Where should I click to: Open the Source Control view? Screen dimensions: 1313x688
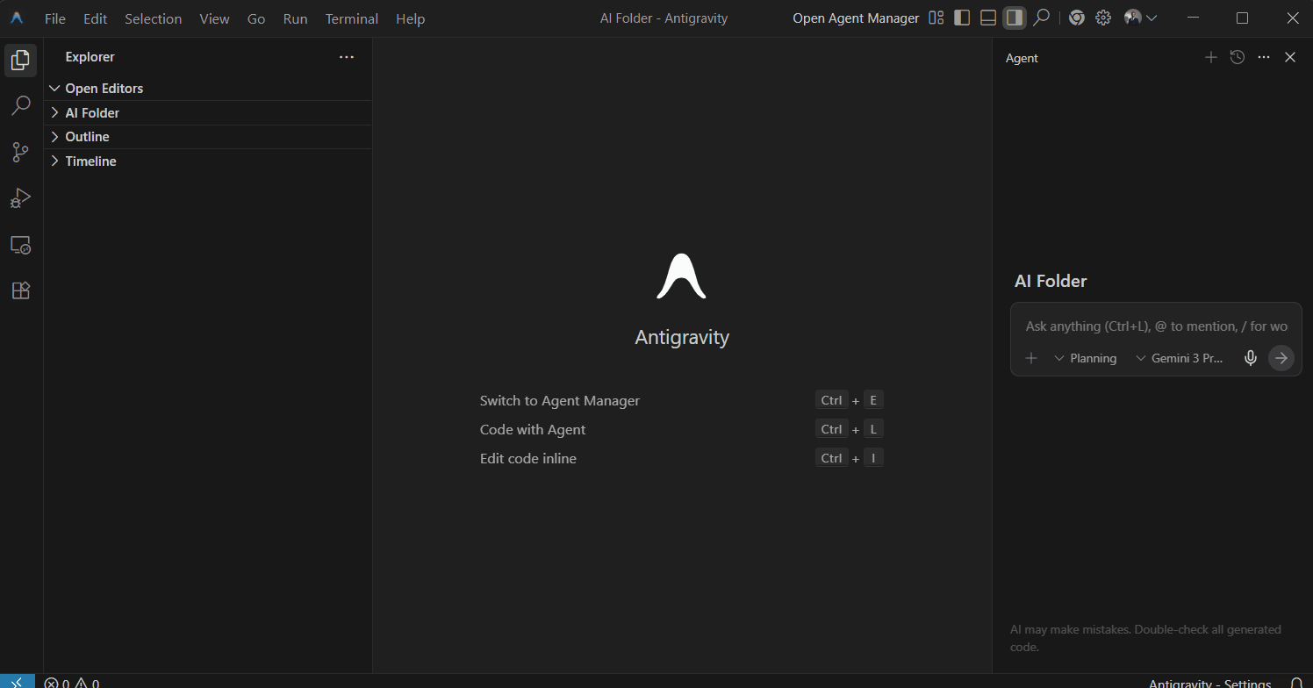tap(21, 152)
